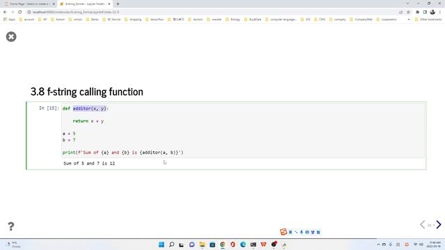This screenshot has height=250, width=445.
Task: Click the microphone icon on IME toolbar
Action: (301, 232)
